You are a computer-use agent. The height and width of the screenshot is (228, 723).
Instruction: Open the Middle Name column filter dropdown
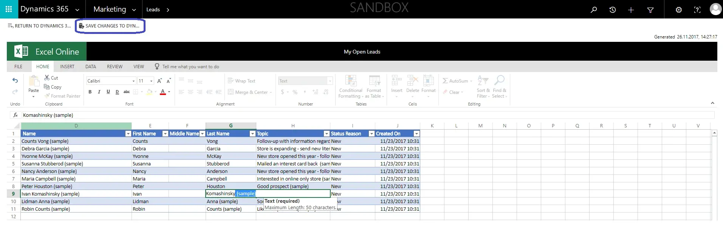202,133
